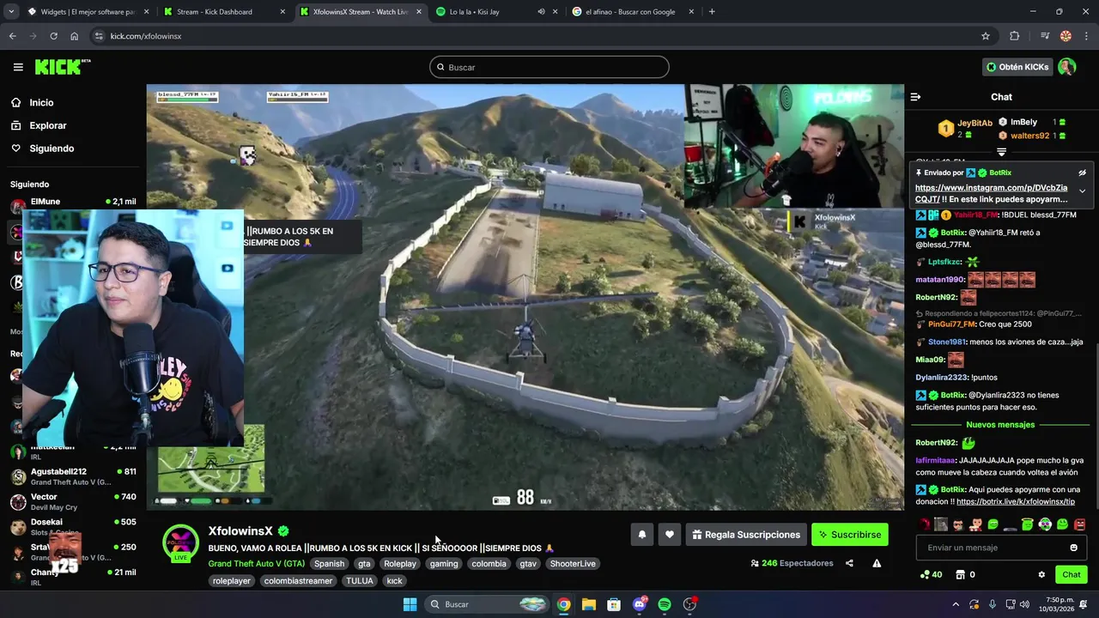The width and height of the screenshot is (1099, 618).
Task: Focus the Buscar search field on Kick
Action: [x=549, y=67]
